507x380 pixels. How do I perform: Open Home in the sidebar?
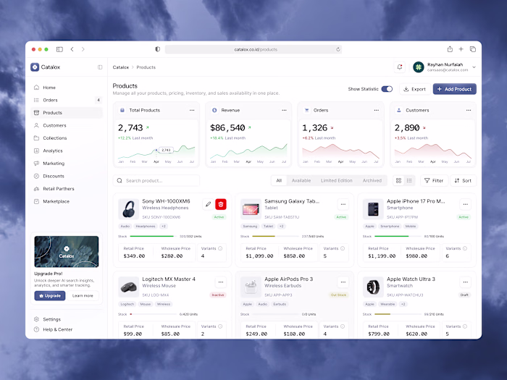[67, 88]
